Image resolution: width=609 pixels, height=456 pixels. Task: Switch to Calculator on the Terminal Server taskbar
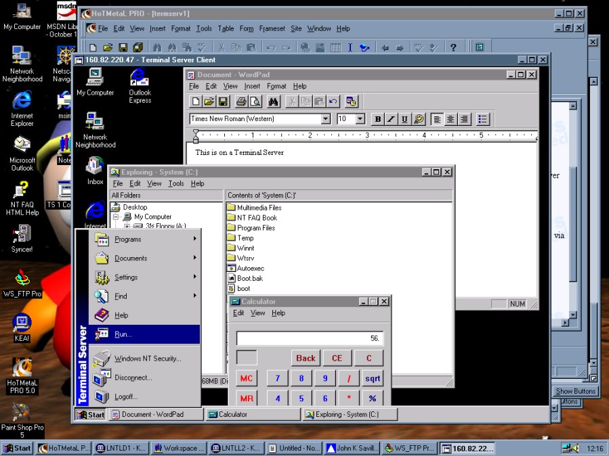[x=253, y=415]
